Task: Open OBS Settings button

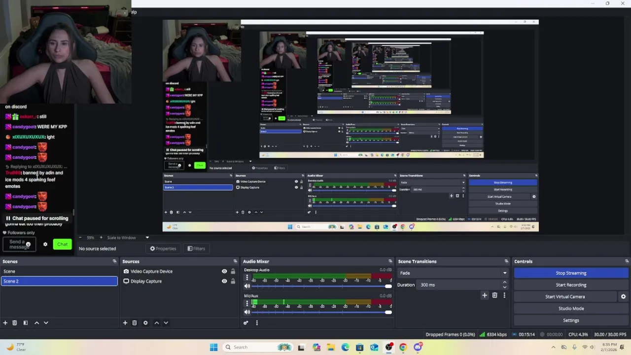Action: click(x=571, y=320)
